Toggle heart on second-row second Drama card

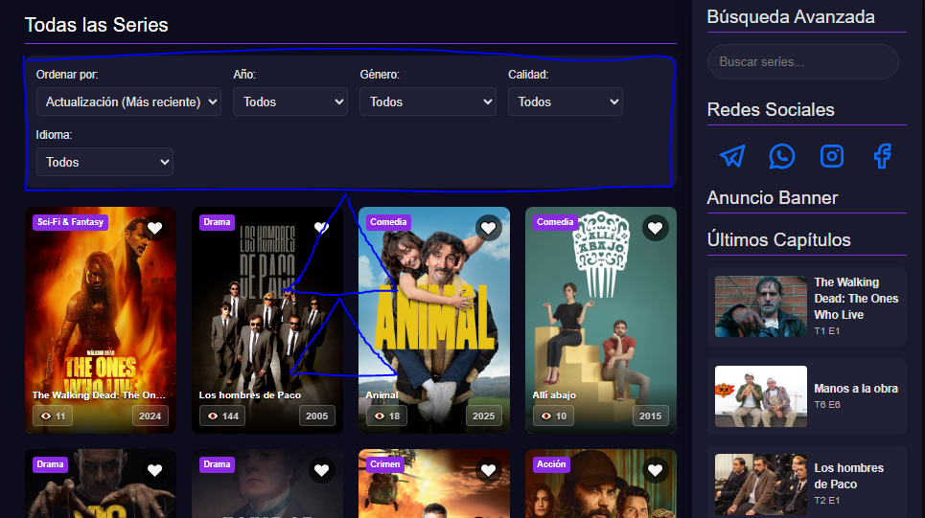click(321, 470)
